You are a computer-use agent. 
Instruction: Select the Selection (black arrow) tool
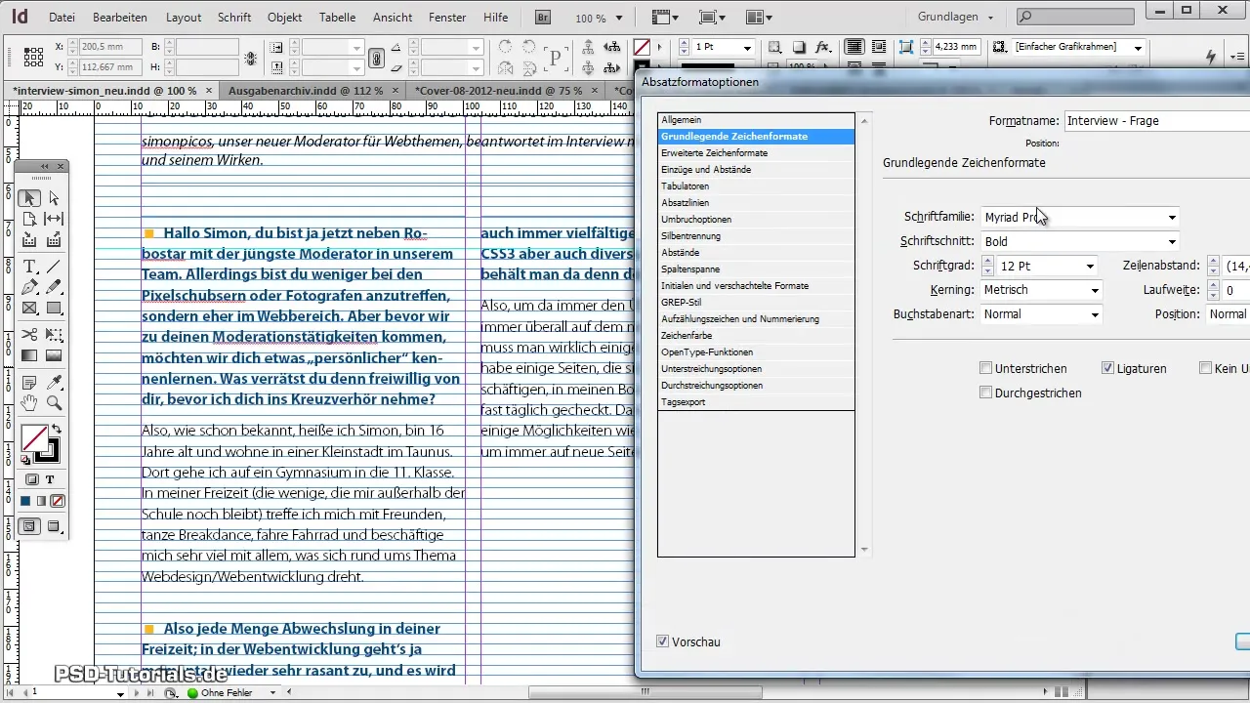[29, 198]
